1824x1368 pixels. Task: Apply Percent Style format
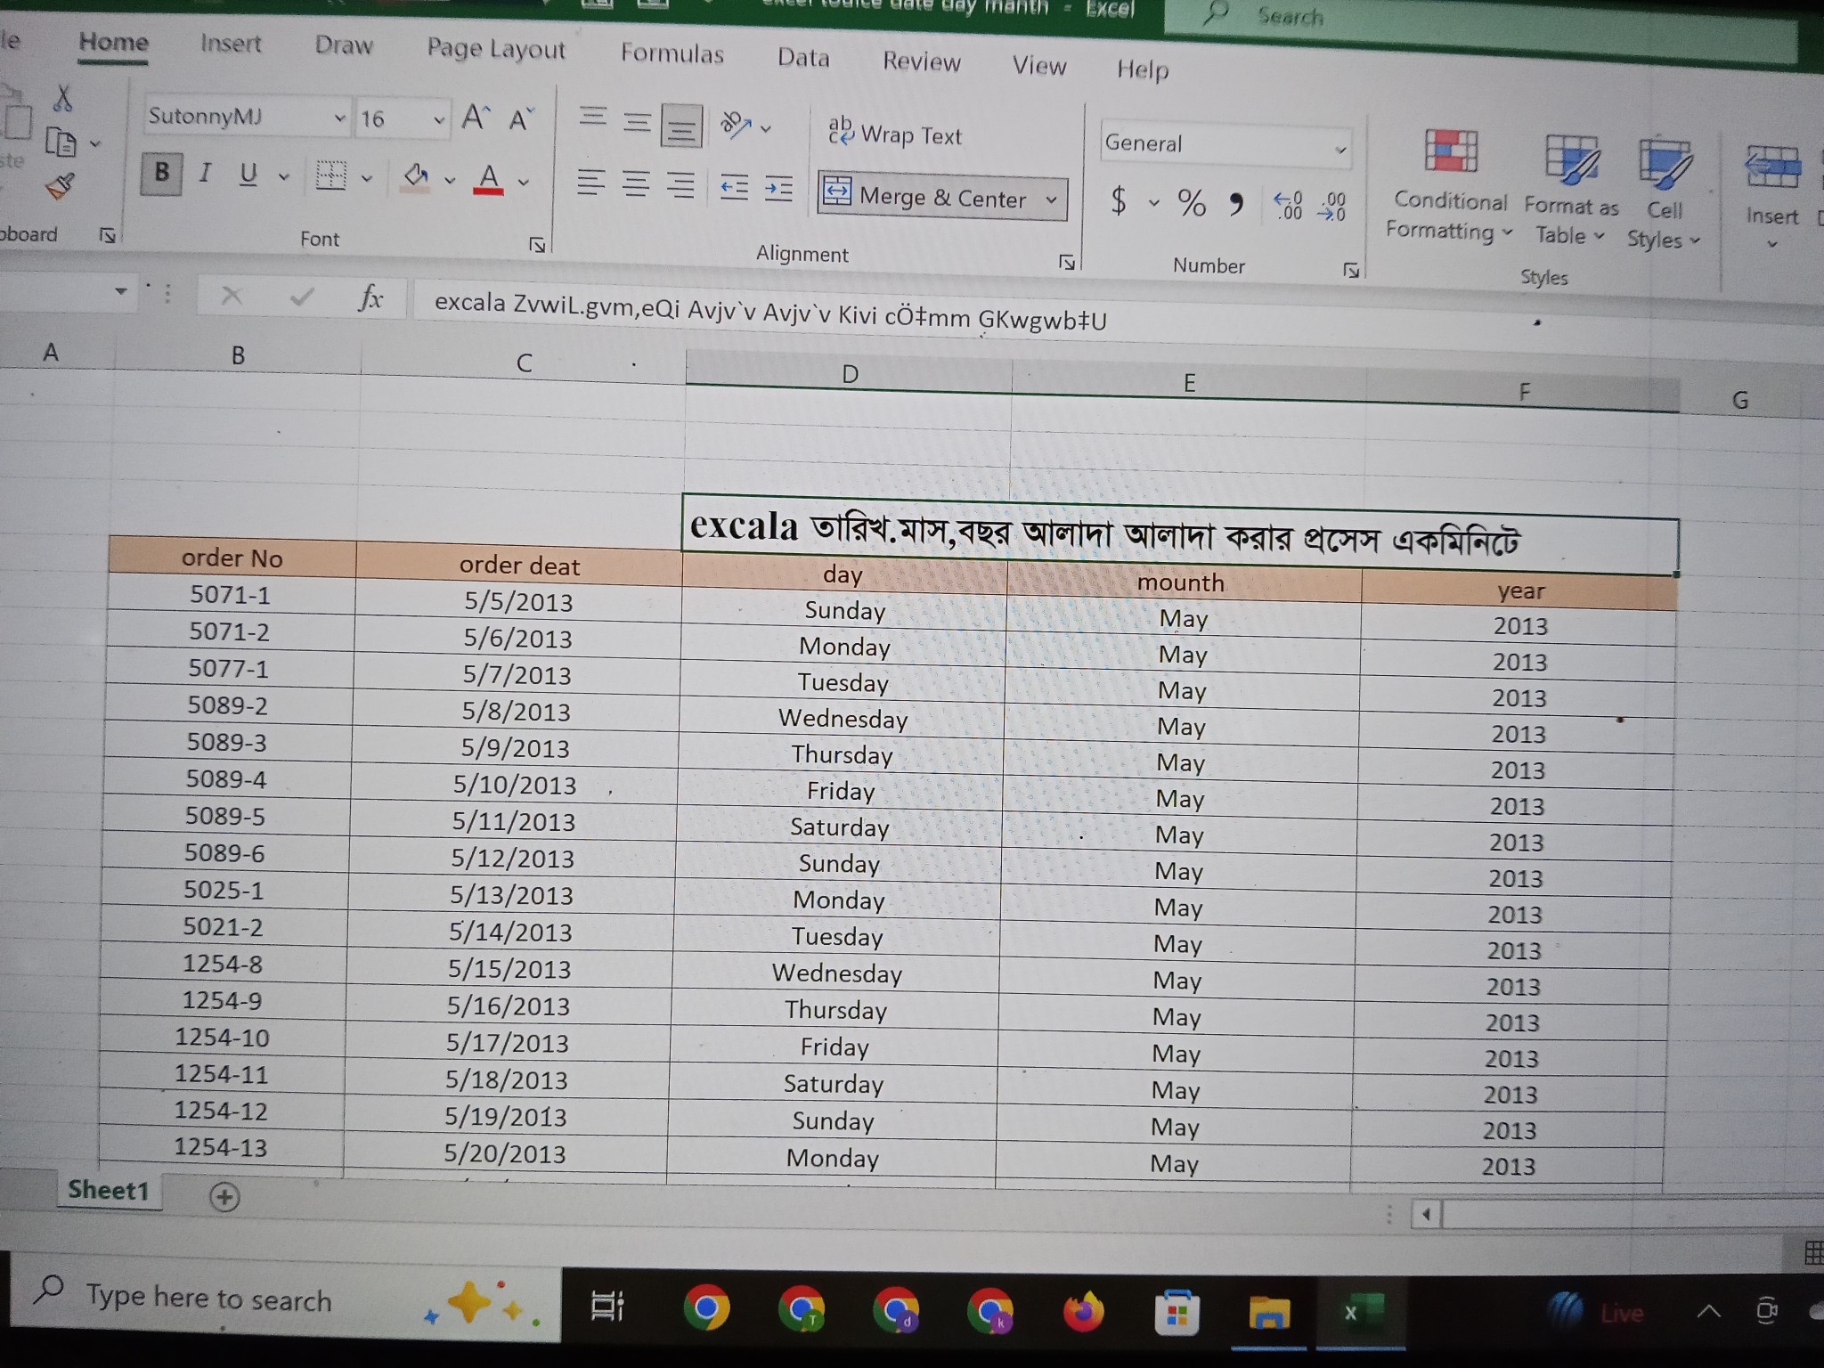1191,203
